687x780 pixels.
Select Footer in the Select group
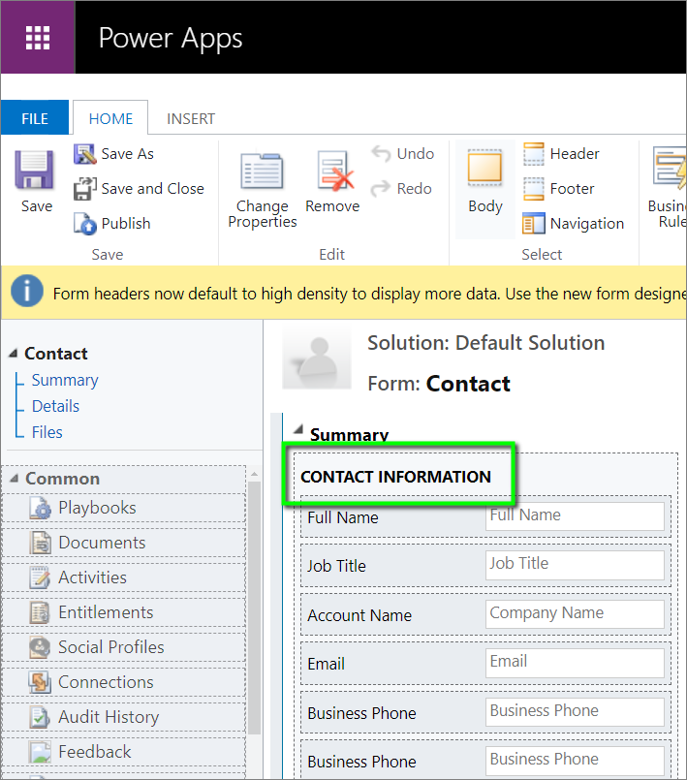point(535,189)
